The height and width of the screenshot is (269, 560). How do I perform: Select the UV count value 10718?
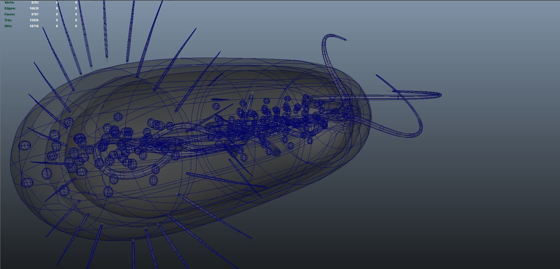(34, 26)
